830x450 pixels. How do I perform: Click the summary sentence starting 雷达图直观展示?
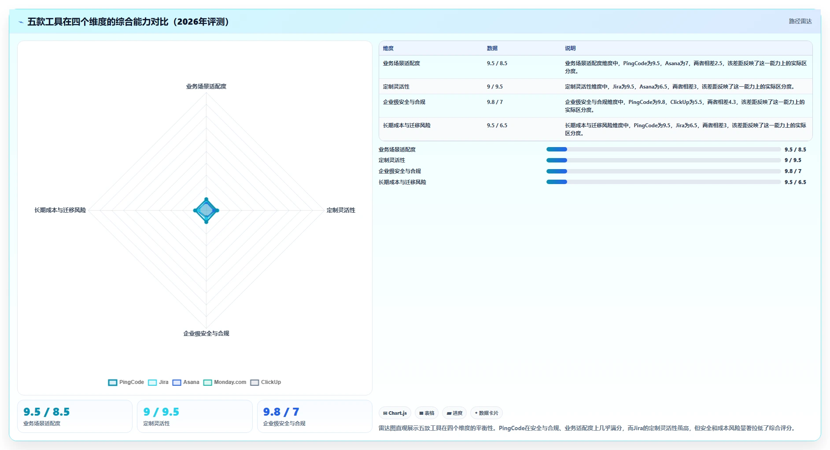(588, 428)
